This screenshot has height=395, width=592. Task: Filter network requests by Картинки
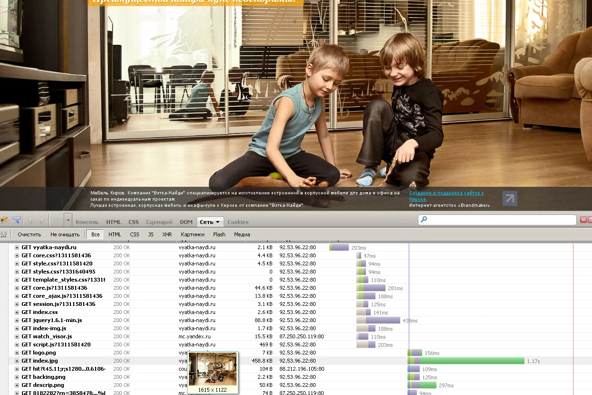(193, 234)
